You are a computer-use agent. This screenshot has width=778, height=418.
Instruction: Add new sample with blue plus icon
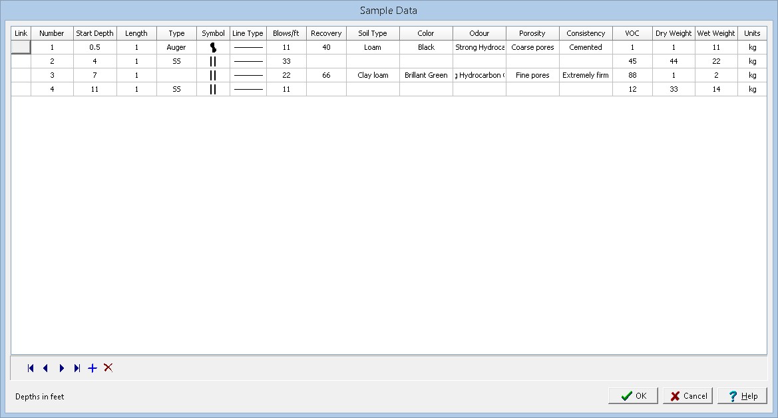[93, 368]
